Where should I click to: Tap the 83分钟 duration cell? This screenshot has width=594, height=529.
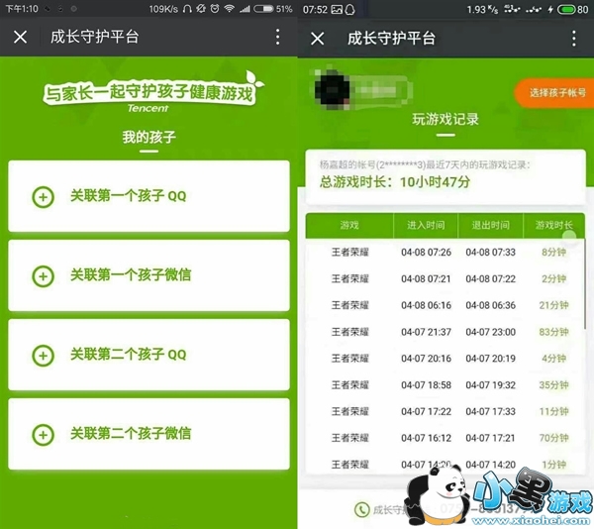click(x=553, y=332)
